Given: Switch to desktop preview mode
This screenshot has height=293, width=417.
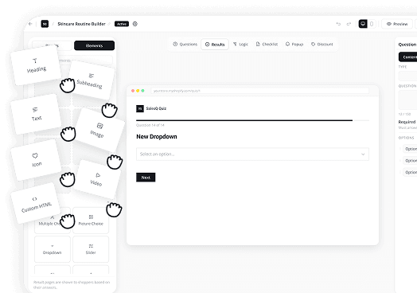Looking at the screenshot, I should [363, 24].
